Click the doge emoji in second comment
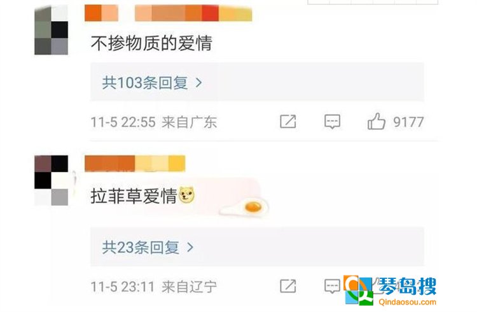This screenshot has width=477, height=312. click(x=186, y=195)
